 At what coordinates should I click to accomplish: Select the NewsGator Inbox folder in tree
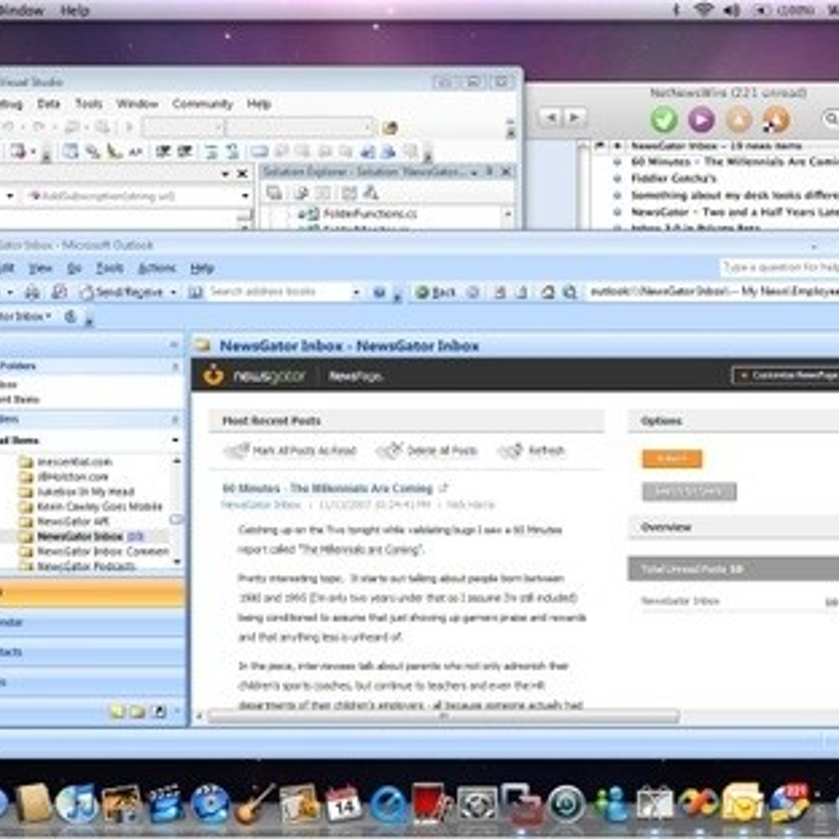(x=80, y=536)
